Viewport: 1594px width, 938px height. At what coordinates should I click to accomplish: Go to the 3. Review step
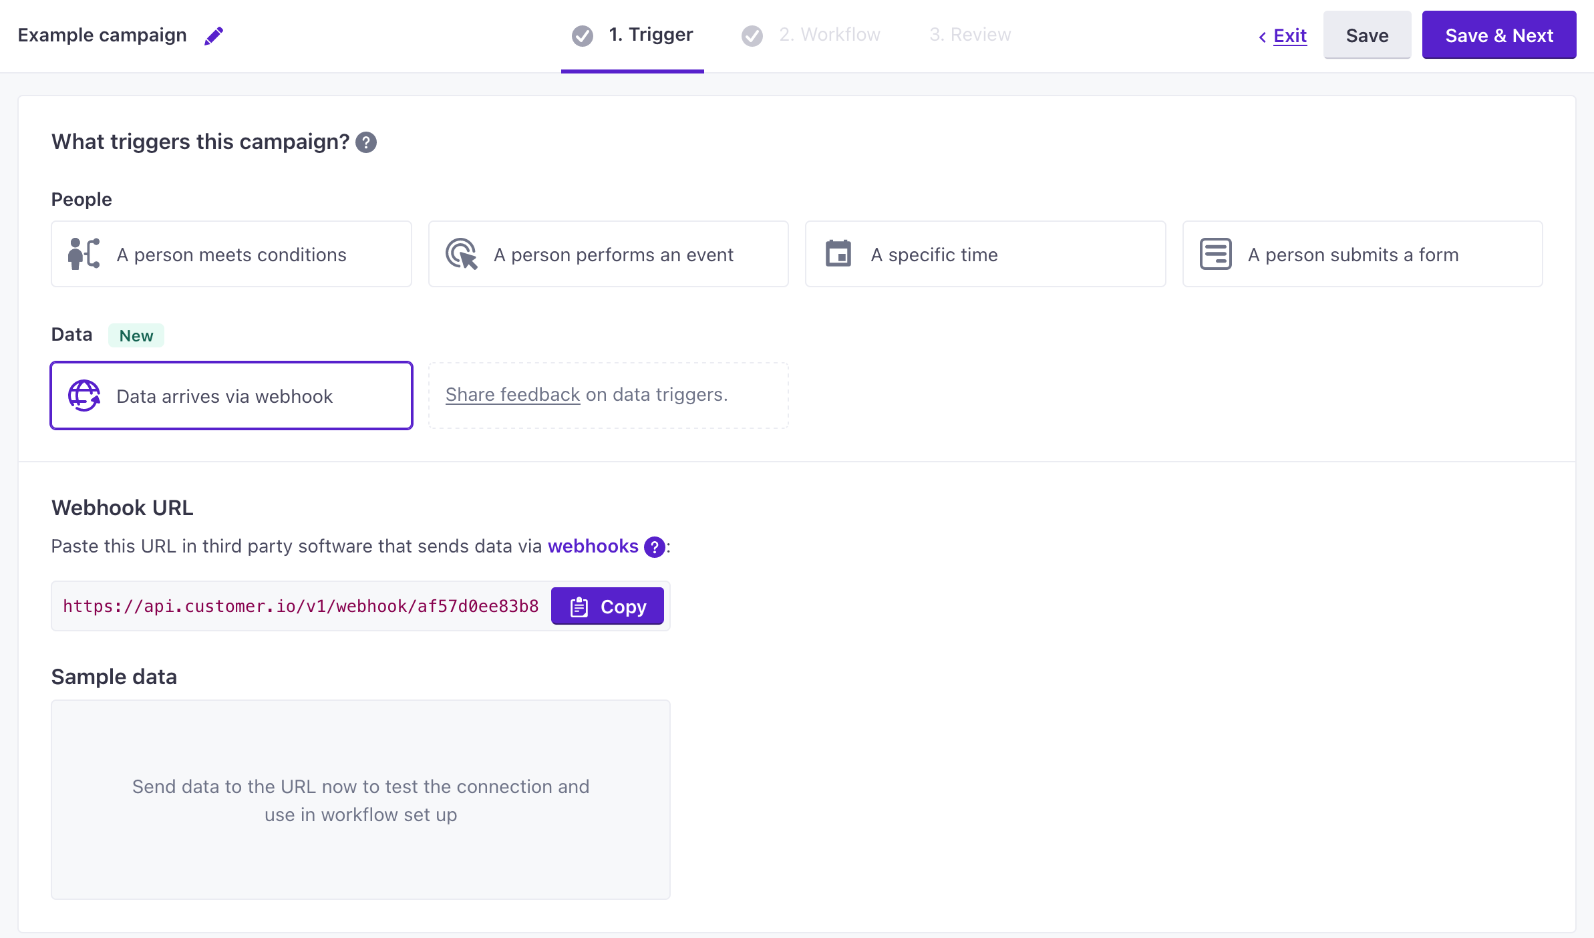coord(970,35)
